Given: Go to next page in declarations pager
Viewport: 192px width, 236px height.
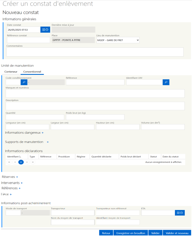Looking at the screenshot, I should tap(27, 162).
